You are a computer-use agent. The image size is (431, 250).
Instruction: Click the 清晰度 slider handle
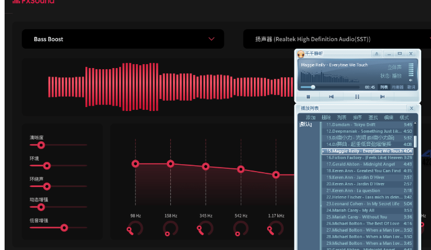pos(41,145)
